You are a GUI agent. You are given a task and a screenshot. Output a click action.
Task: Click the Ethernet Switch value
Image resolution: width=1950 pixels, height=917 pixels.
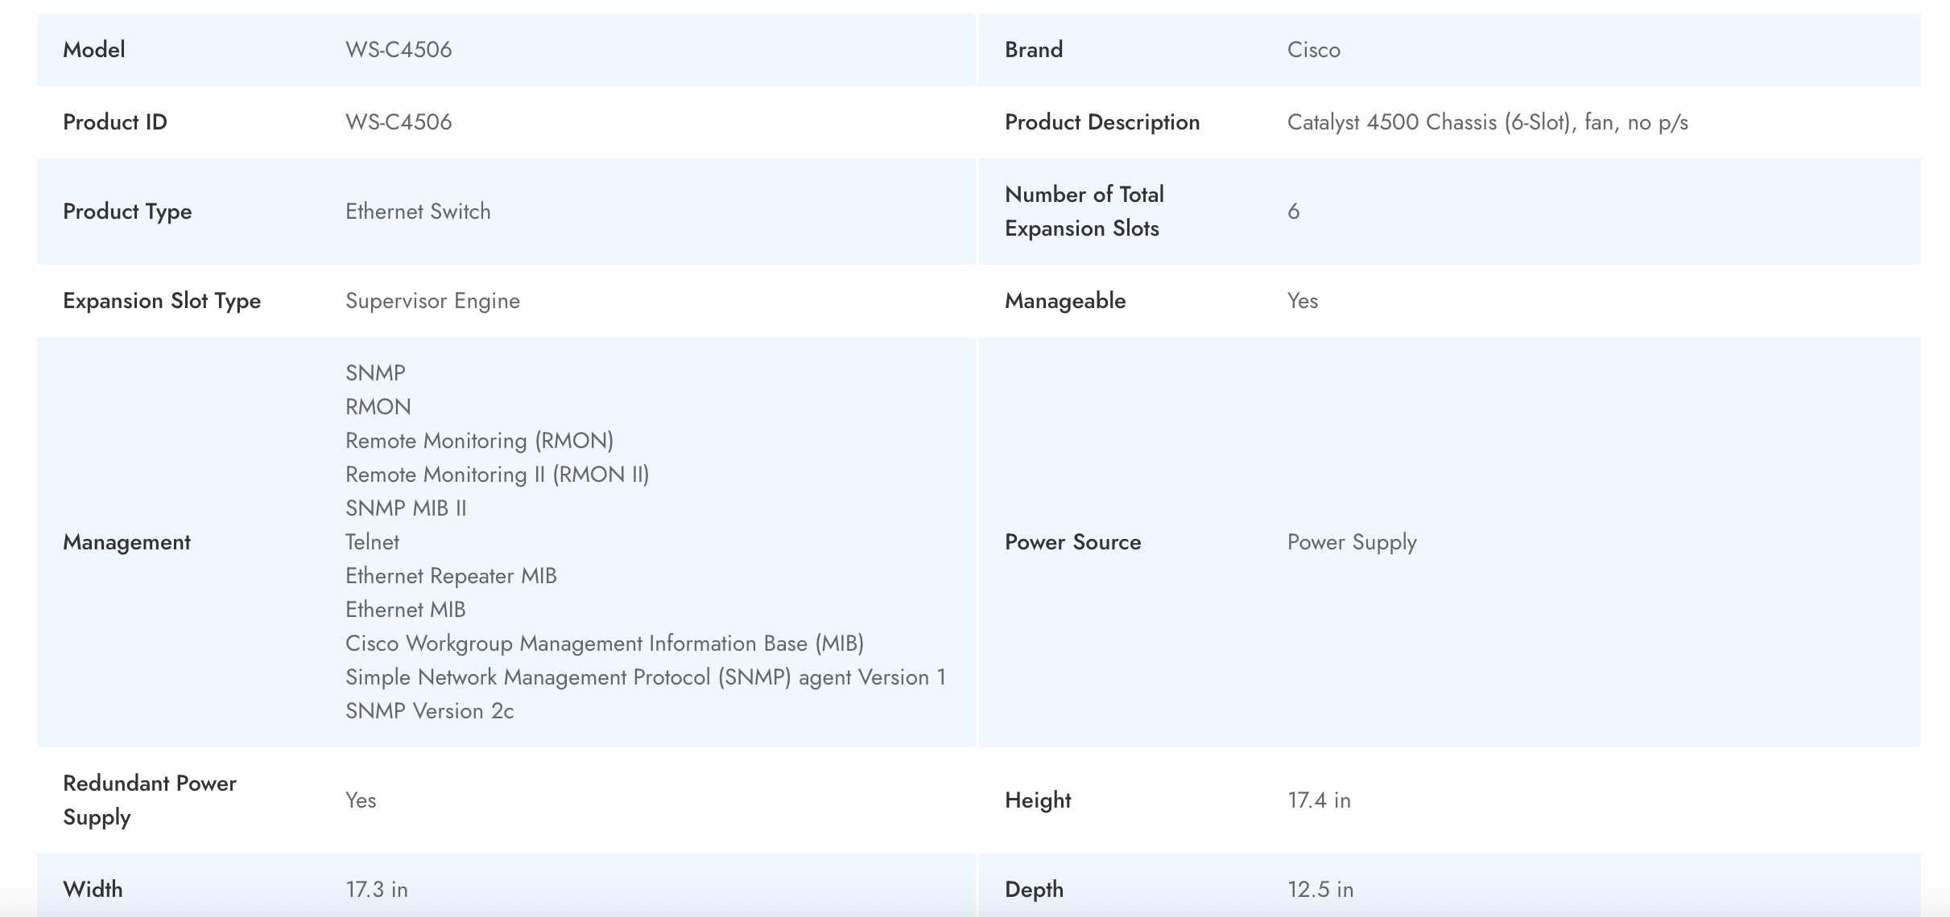(x=418, y=212)
